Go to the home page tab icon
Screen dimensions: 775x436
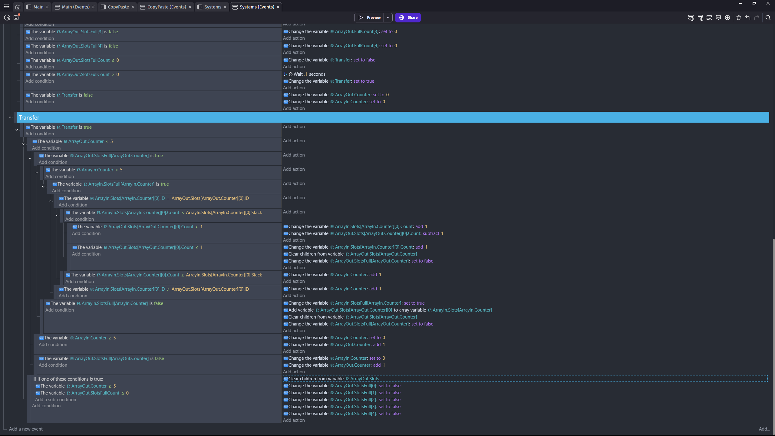(18, 7)
